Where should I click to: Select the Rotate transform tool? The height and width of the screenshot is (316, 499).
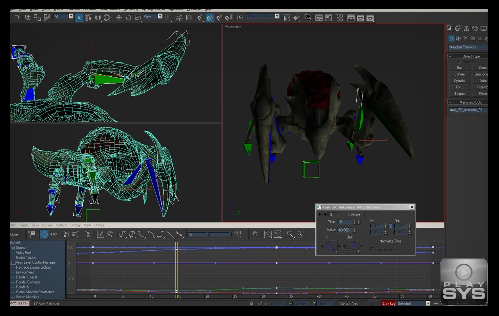(128, 18)
